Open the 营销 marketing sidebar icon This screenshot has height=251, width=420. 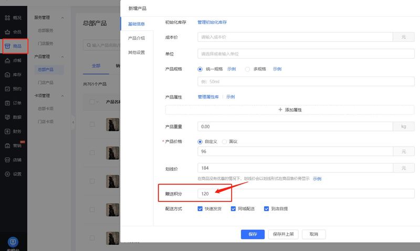point(7,146)
